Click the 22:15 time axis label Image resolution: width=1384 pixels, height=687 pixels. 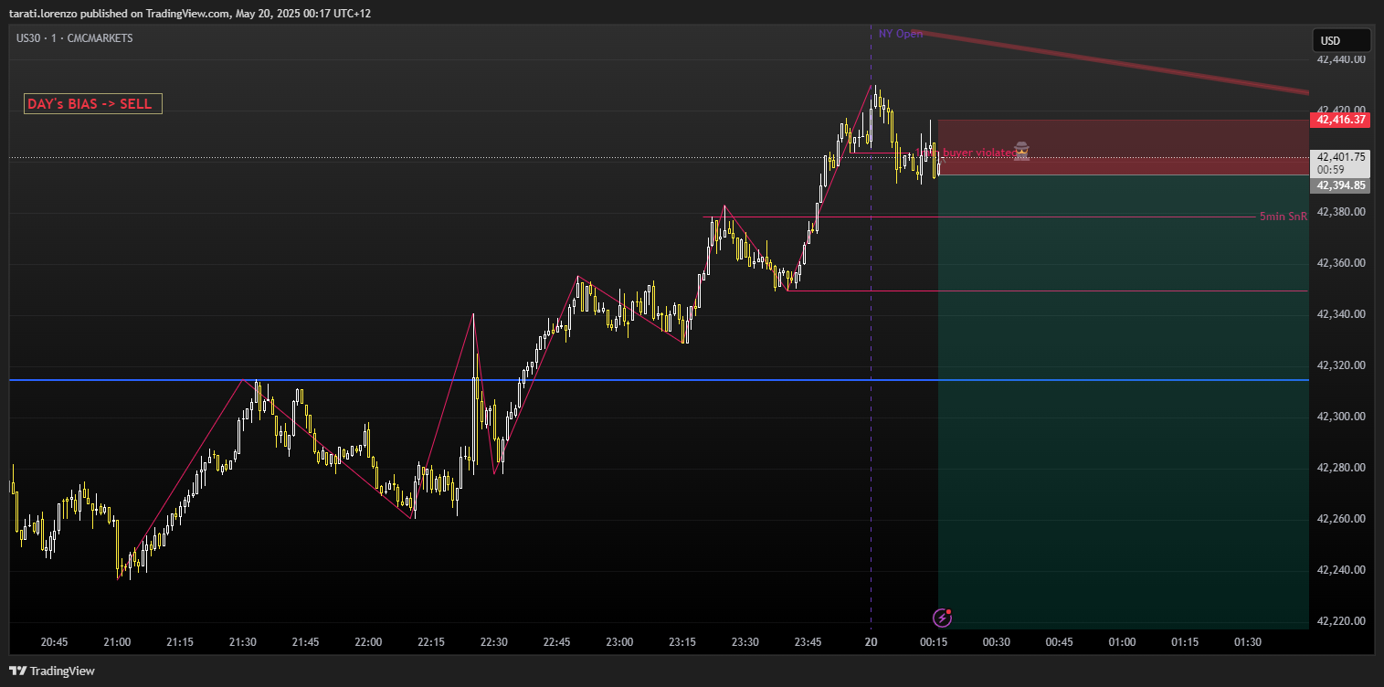pyautogui.click(x=431, y=642)
